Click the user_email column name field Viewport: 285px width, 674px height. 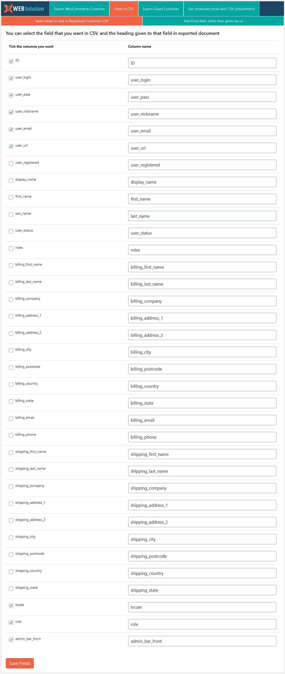point(202,131)
